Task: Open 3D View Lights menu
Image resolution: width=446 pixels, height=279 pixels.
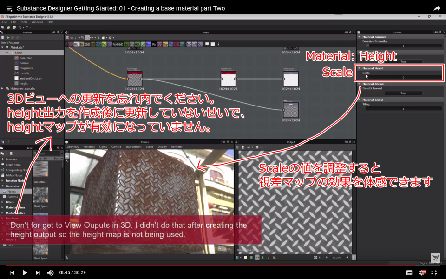Action: coord(103,147)
